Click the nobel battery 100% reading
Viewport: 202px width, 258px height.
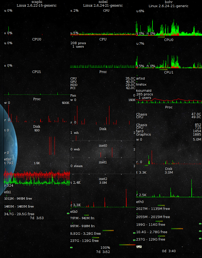[105, 247]
